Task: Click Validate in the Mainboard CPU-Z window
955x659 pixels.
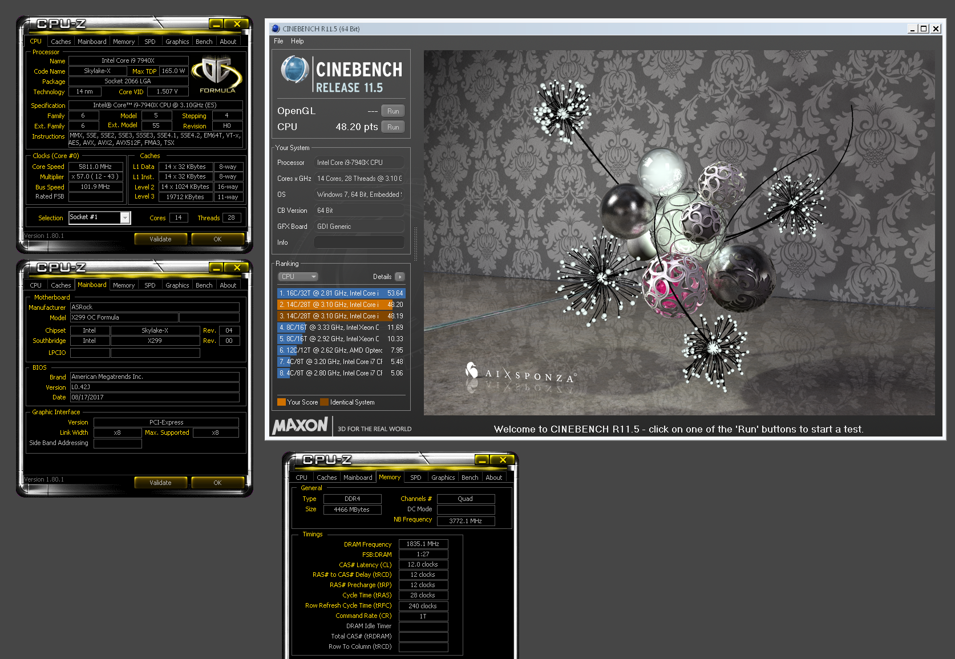Action: click(x=160, y=483)
